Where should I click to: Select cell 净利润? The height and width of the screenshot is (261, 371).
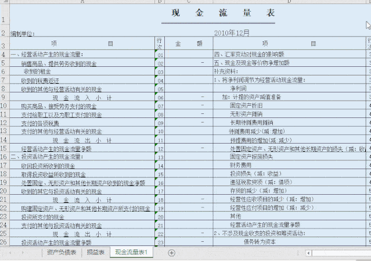point(289,88)
